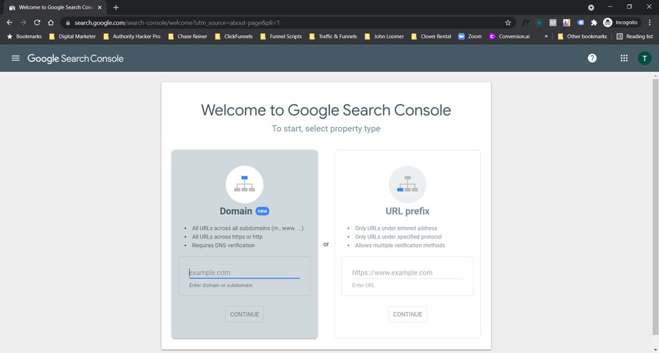The width and height of the screenshot is (659, 353).
Task: Click 'Welcome to Google Search Console' title
Action: [326, 110]
